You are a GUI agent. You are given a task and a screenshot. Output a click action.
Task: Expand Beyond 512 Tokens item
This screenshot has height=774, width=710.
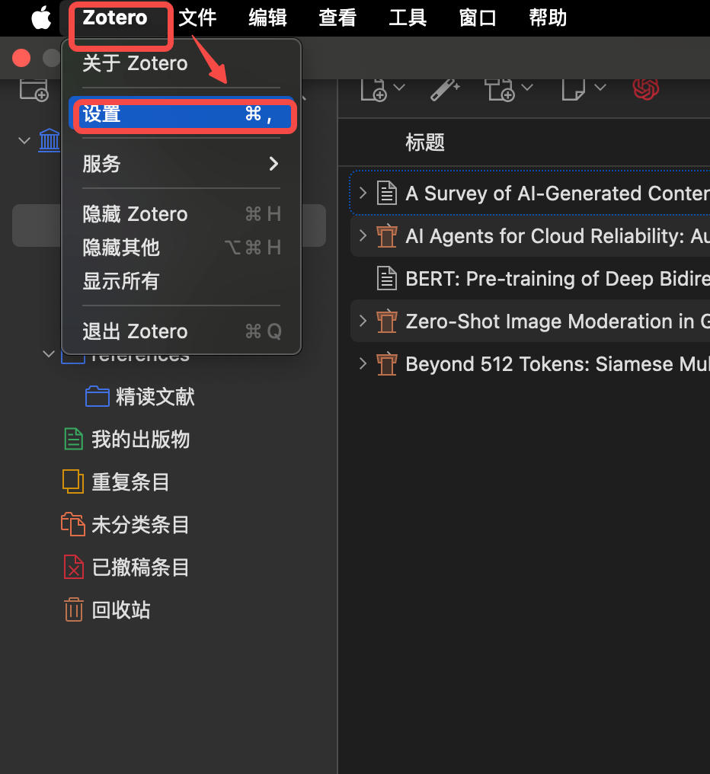coord(363,364)
